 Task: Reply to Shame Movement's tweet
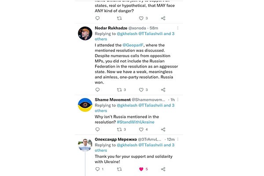click(x=98, y=129)
